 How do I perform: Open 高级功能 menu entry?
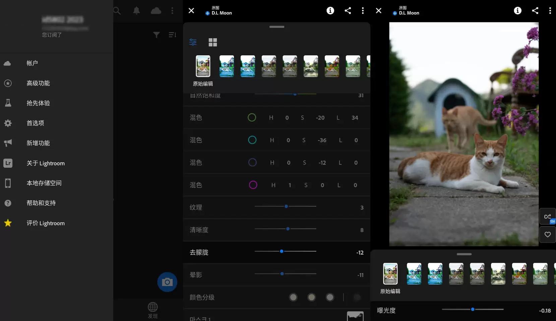tap(57, 83)
